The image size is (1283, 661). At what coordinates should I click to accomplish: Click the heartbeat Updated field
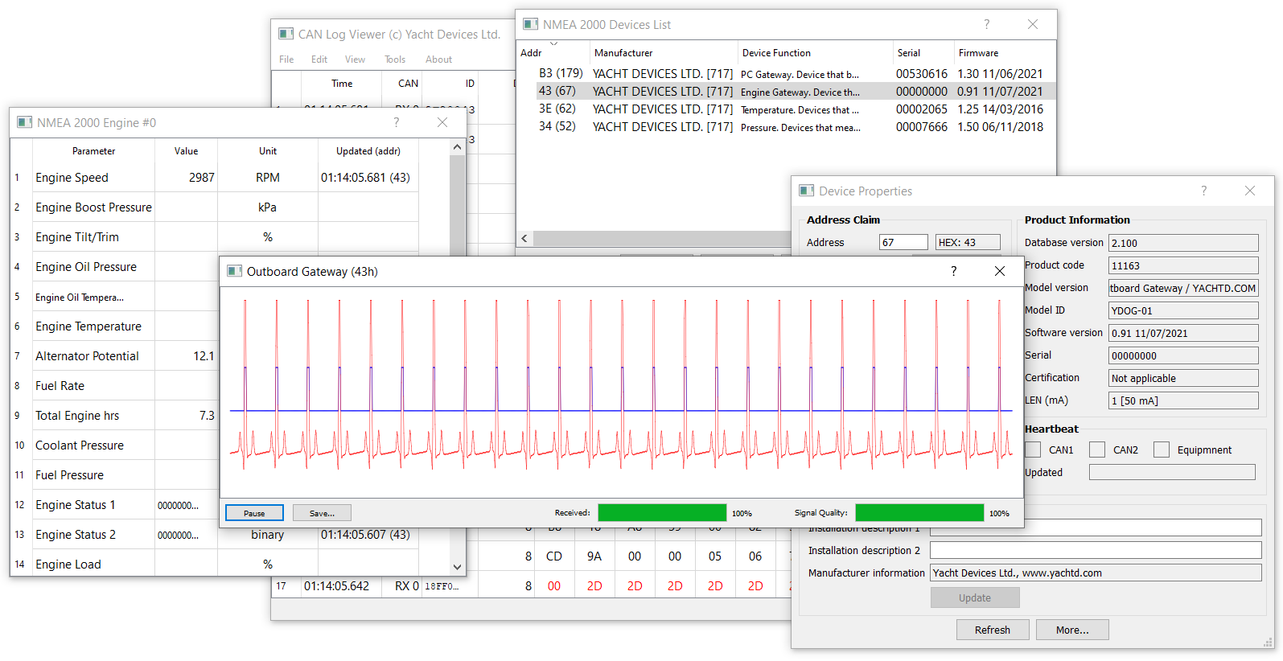1172,472
